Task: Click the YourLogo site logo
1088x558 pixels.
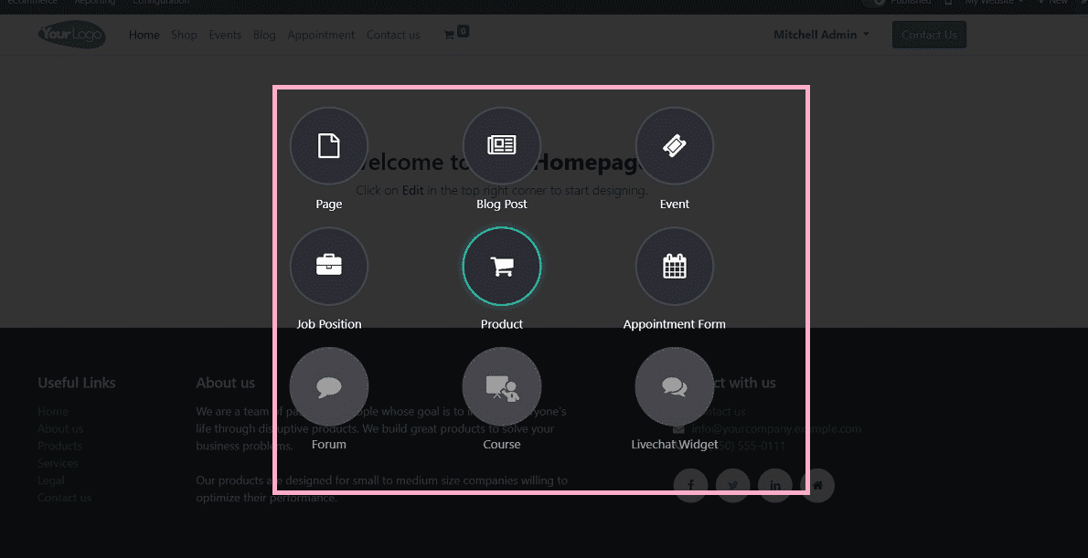Action: (x=71, y=34)
